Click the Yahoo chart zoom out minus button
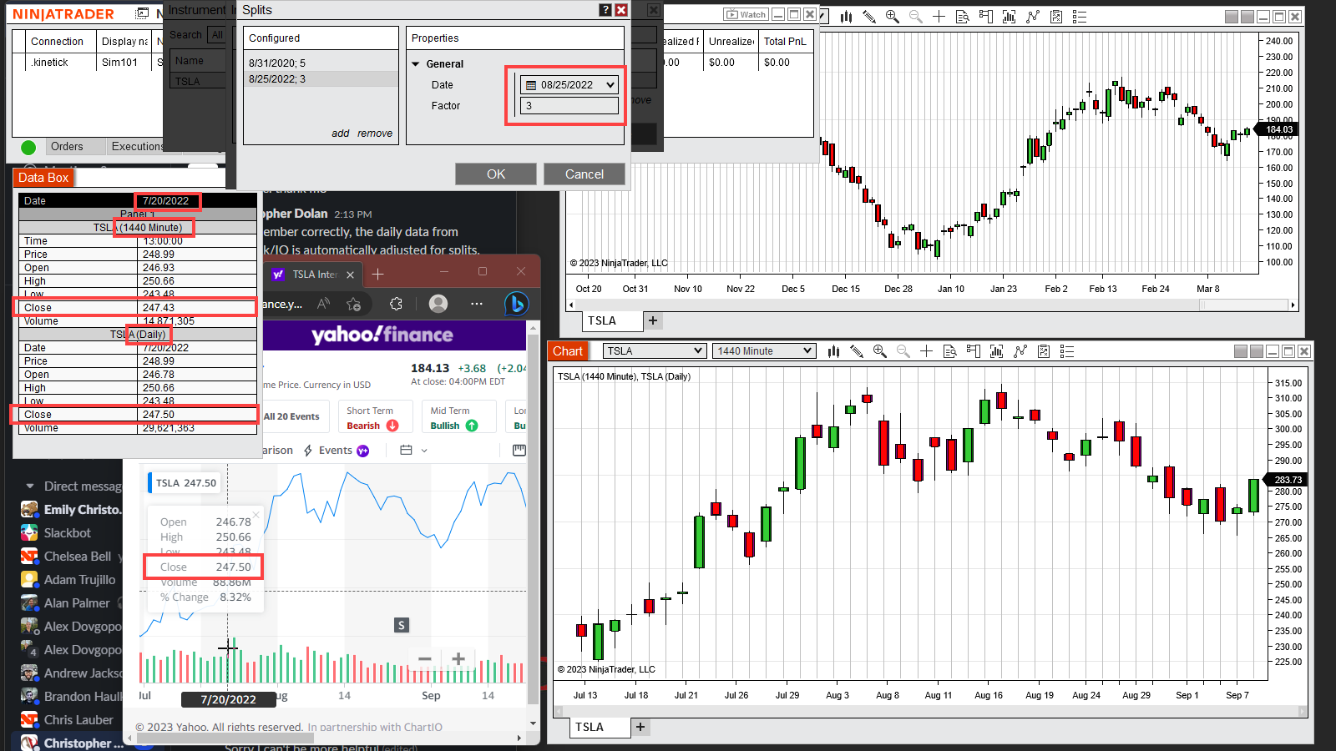Viewport: 1336px width, 751px height. click(425, 659)
